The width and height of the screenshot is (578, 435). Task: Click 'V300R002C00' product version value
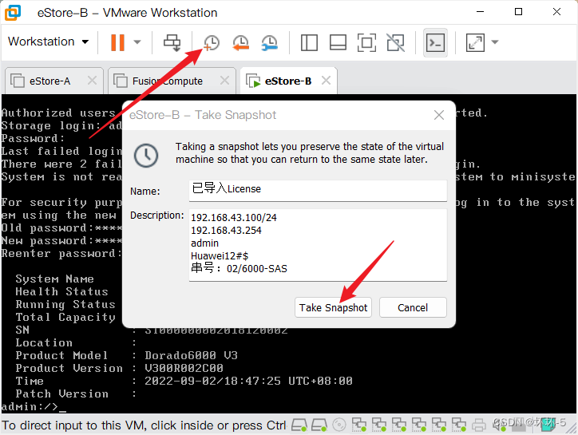click(184, 369)
